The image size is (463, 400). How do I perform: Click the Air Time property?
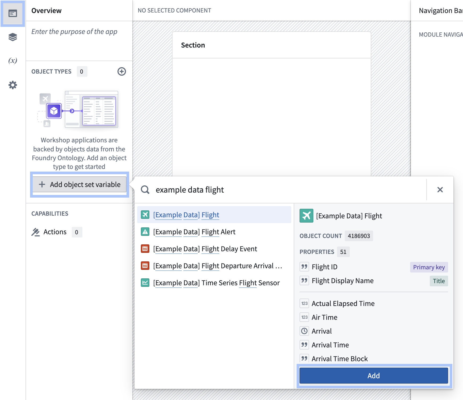coord(325,317)
